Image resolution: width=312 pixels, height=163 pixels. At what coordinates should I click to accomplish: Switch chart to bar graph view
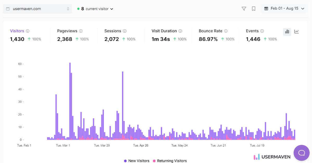pyautogui.click(x=287, y=32)
